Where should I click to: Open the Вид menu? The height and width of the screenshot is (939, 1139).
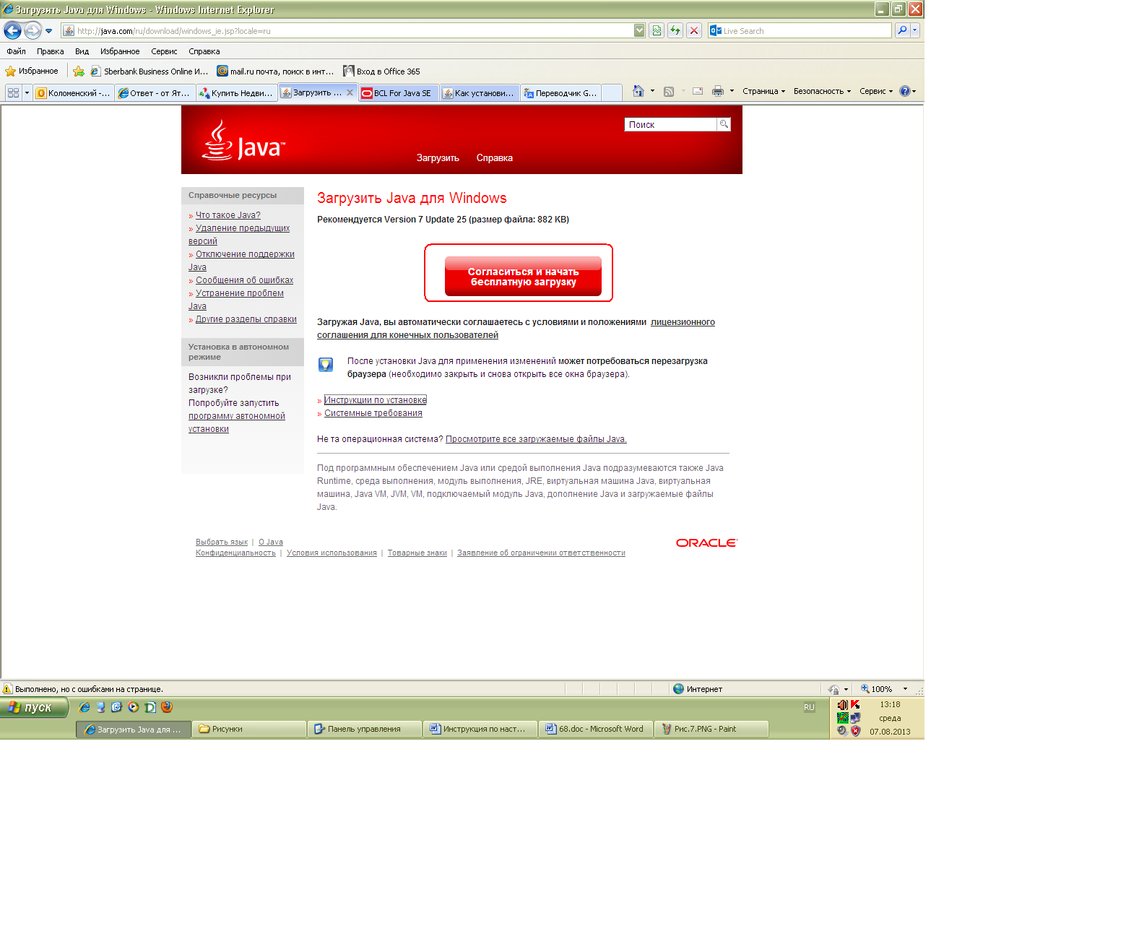pos(82,51)
